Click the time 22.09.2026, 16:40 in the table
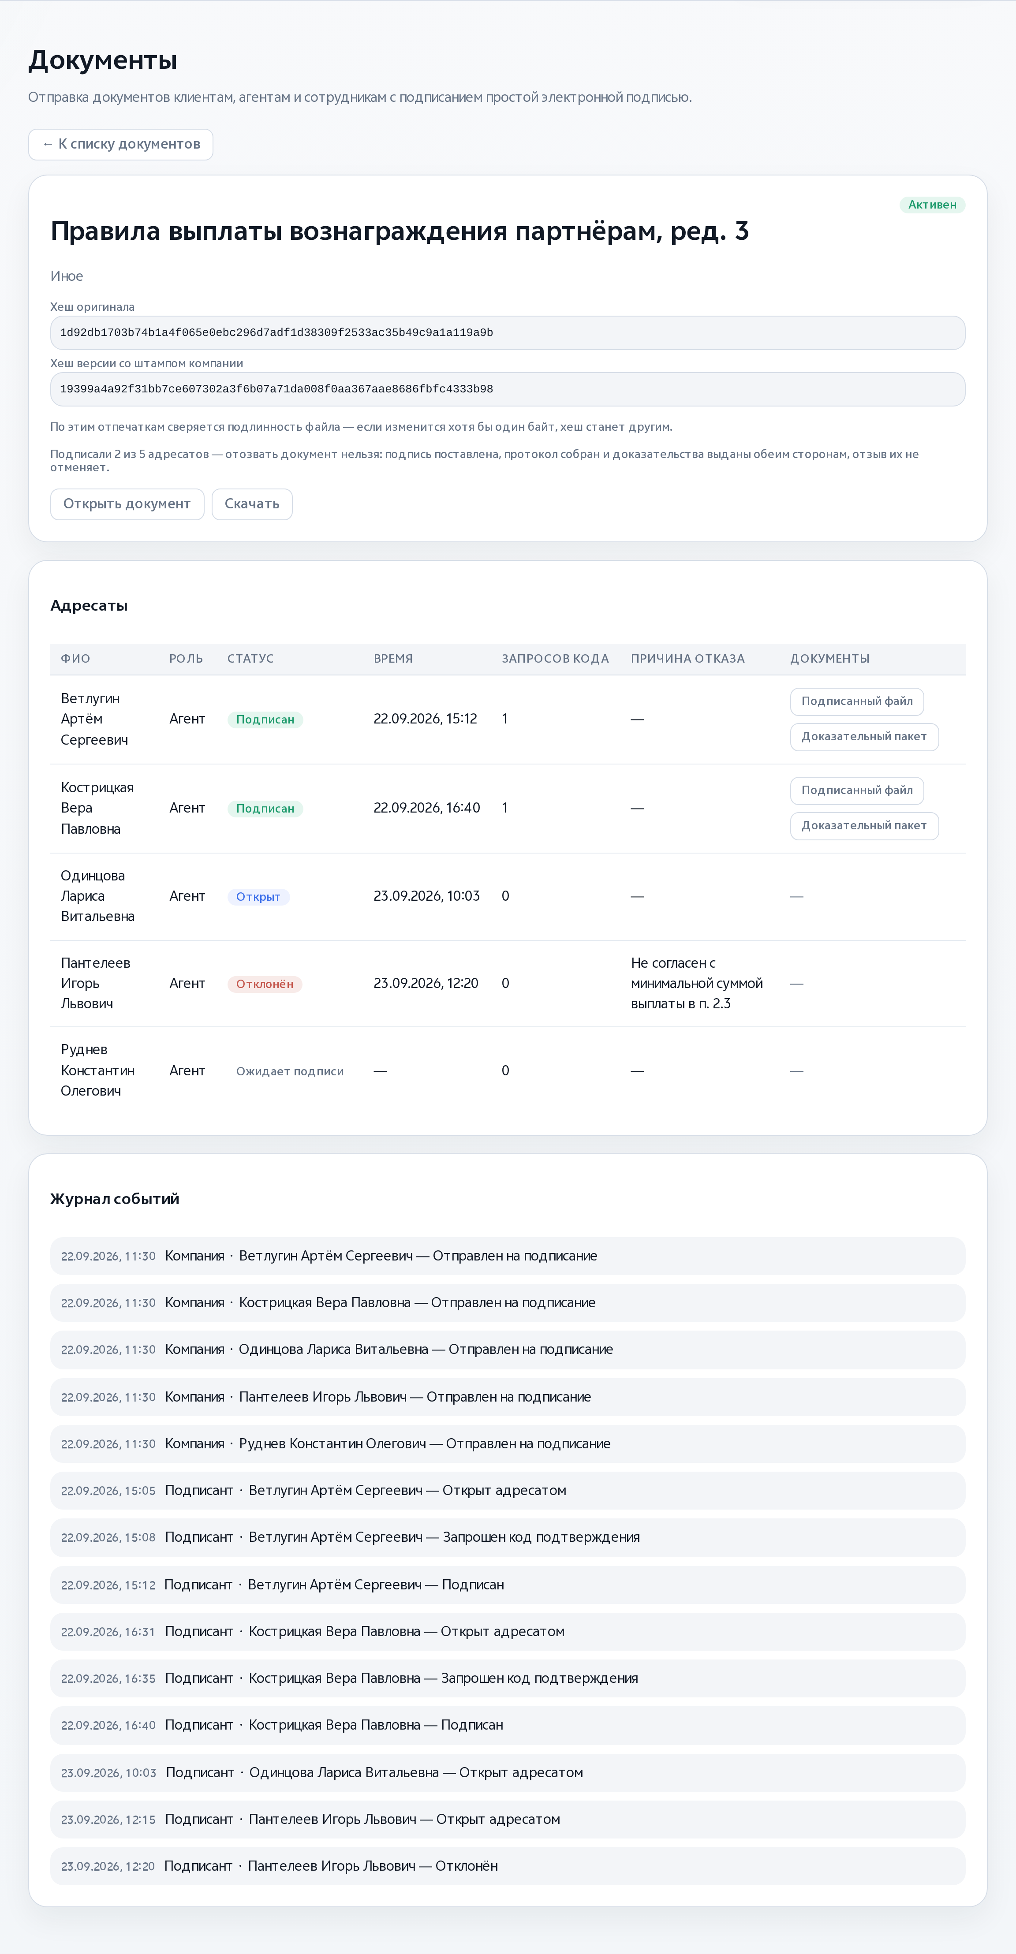This screenshot has width=1016, height=1954. pos(426,808)
